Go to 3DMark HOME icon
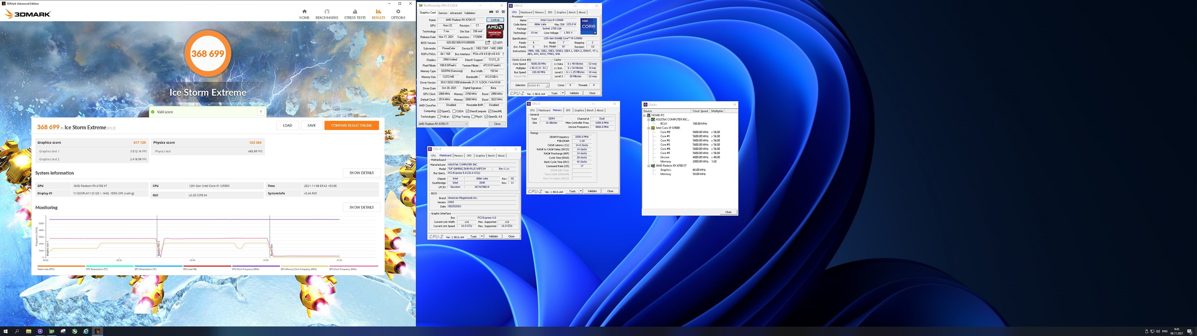Screen dimensions: 1197x336 (304, 12)
